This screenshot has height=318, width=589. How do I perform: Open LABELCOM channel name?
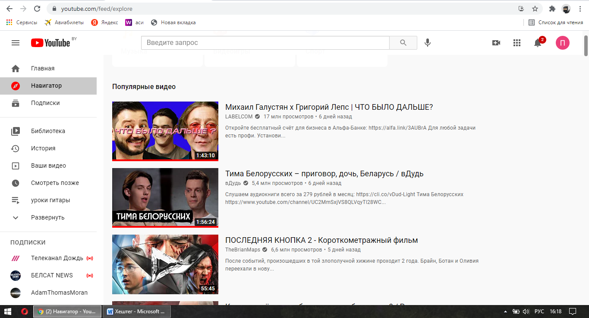pos(239,117)
